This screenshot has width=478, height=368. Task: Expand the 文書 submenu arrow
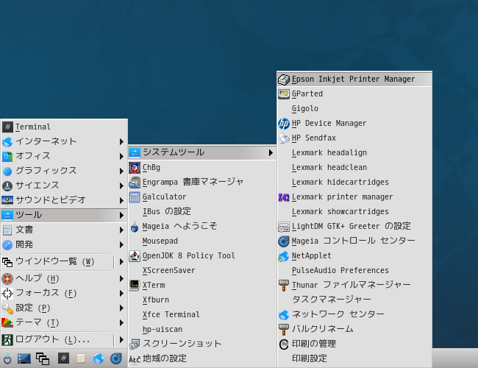(x=121, y=230)
